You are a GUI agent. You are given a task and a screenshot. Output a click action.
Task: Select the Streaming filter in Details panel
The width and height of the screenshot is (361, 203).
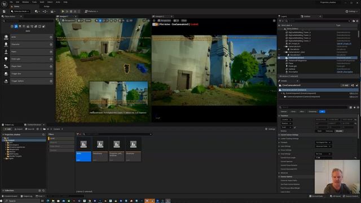pyautogui.click(x=312, y=112)
